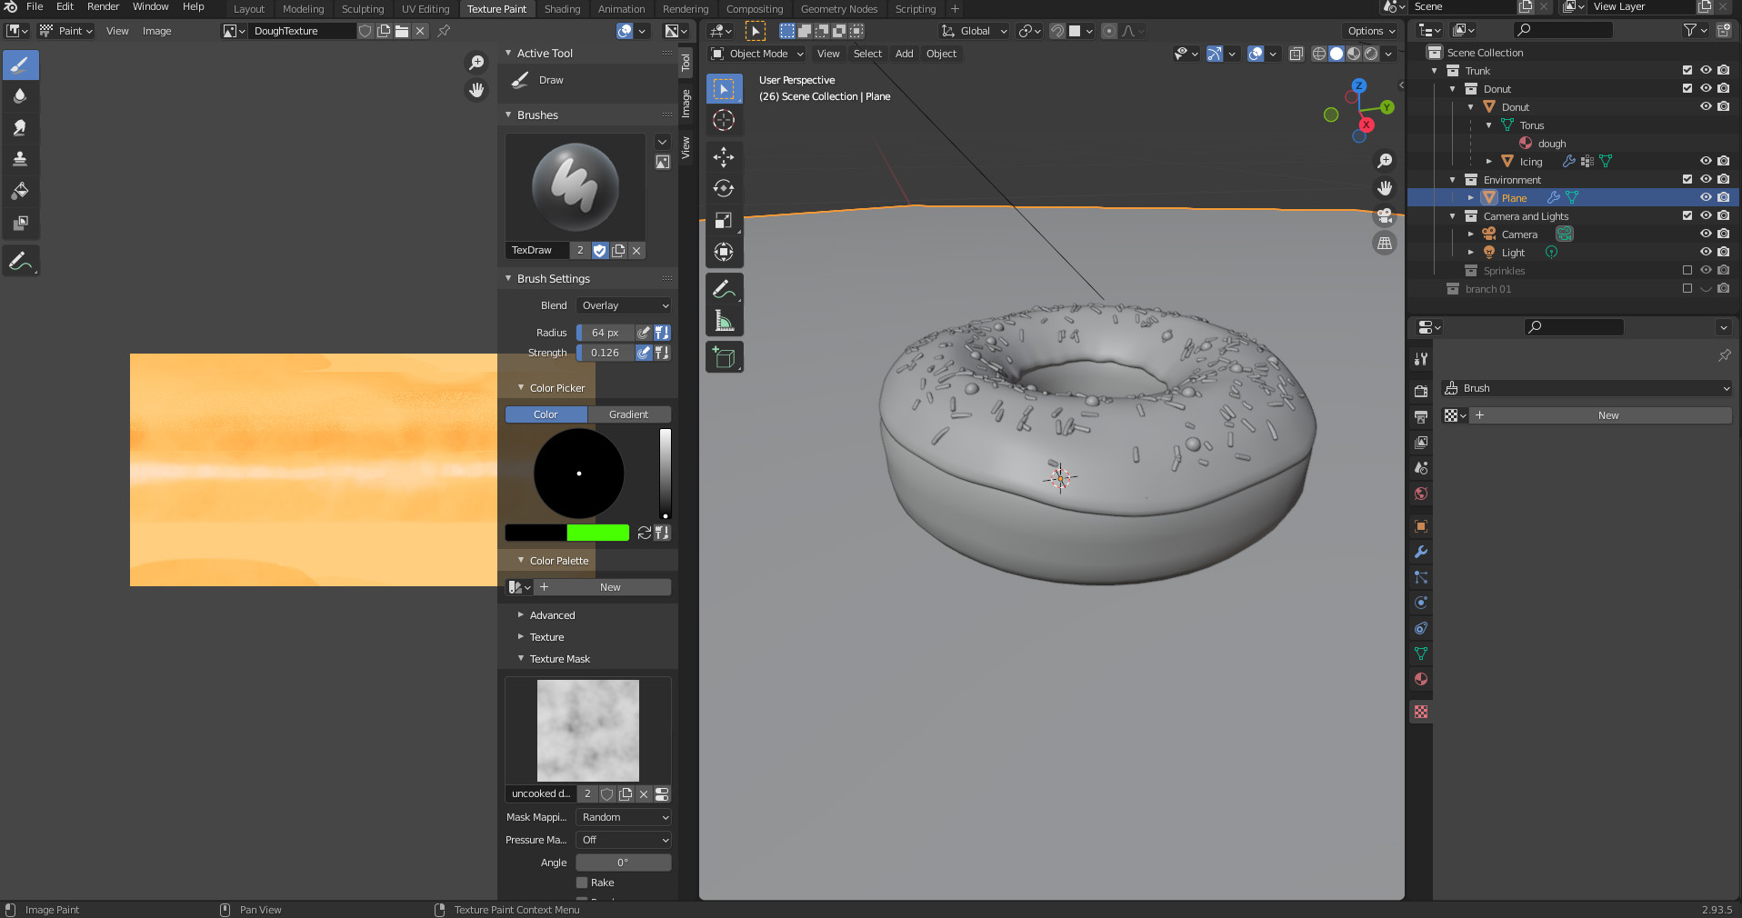Open the Annotate tool in the viewport
Screen dimensions: 1742x918
724,289
